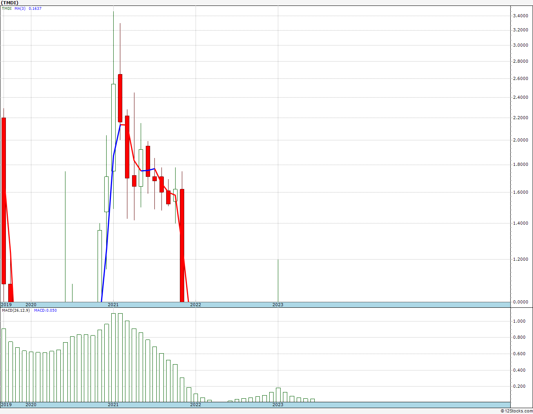Viewport: 533px width, 414px height.
Task: Click the 2.2000 price axis label
Action: (520, 118)
